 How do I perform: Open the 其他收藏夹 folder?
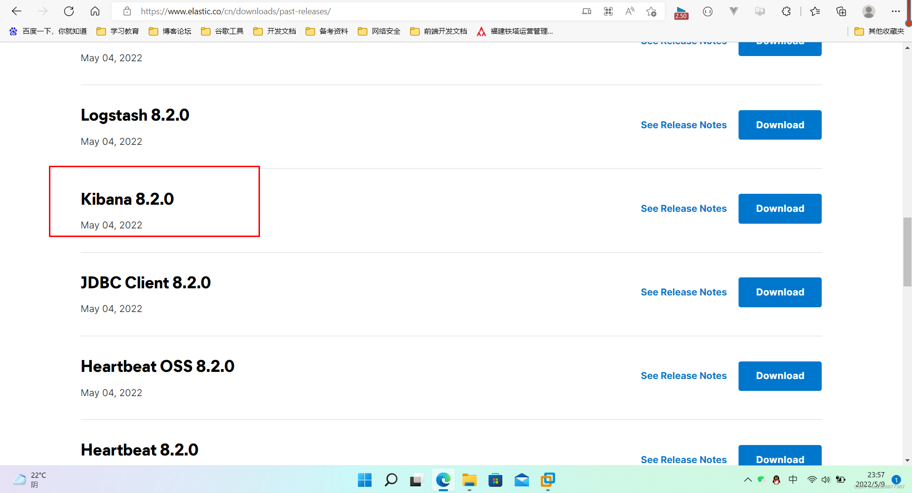click(x=879, y=31)
